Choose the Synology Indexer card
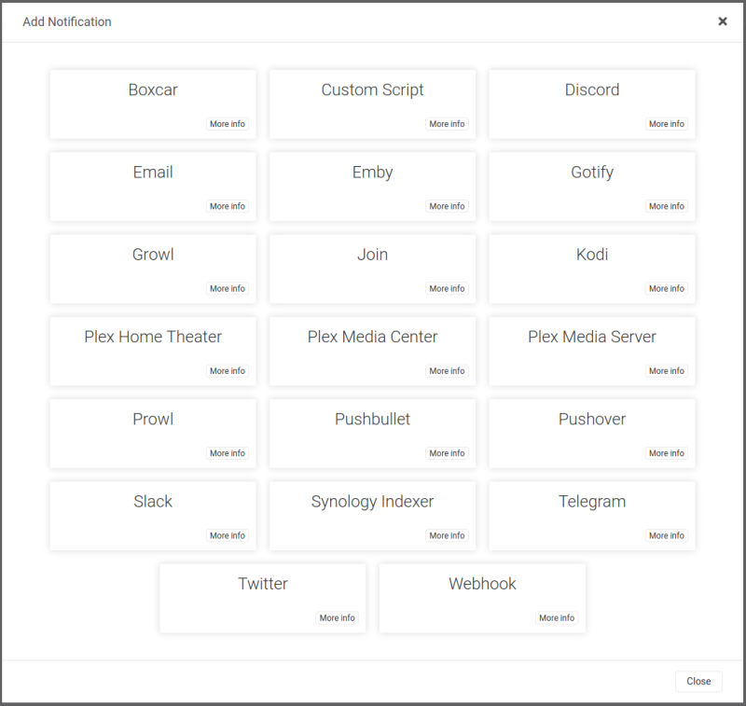This screenshot has width=746, height=706. click(372, 516)
